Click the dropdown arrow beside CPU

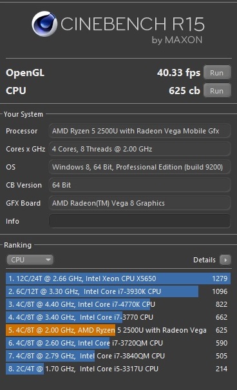pyautogui.click(x=48, y=260)
